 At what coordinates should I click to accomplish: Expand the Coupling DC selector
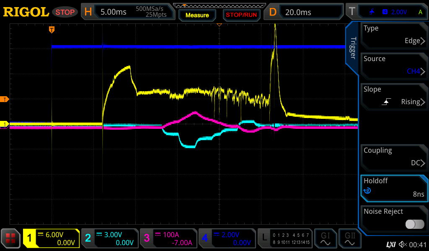(x=394, y=157)
